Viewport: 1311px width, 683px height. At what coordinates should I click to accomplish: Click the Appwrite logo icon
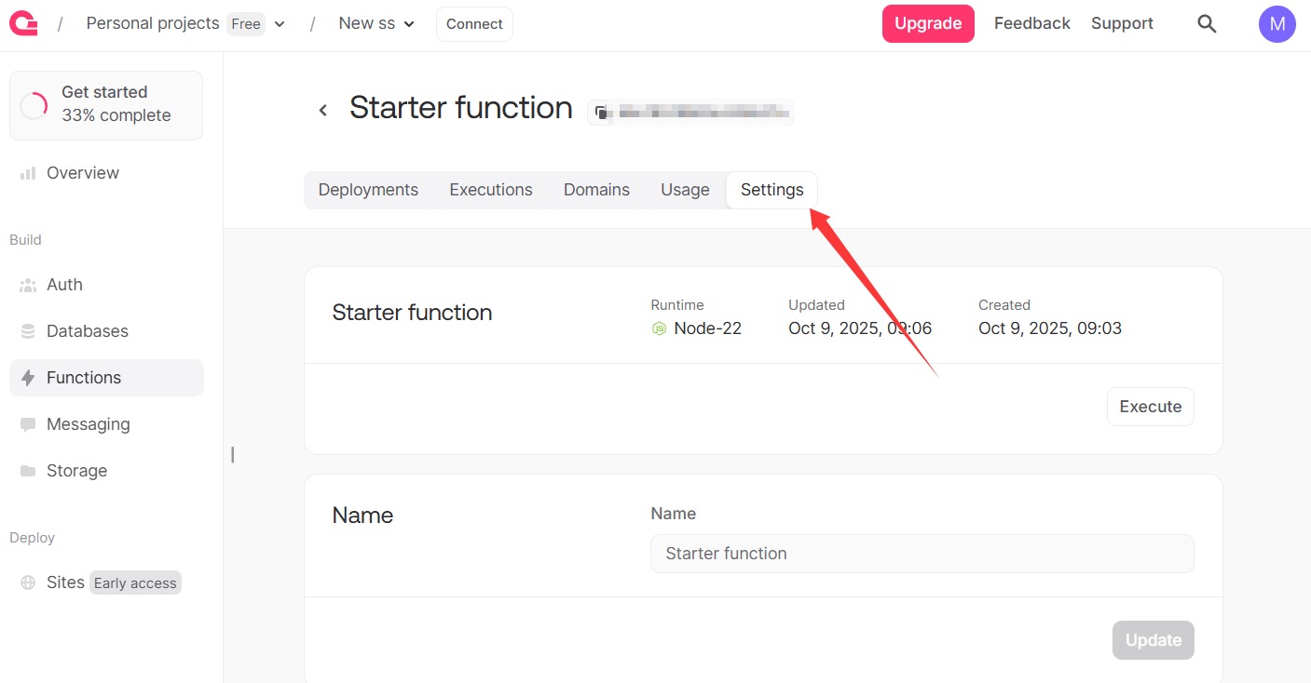(23, 24)
